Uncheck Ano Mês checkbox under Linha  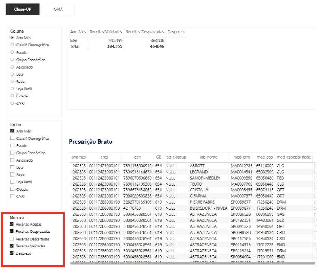coord(12,131)
